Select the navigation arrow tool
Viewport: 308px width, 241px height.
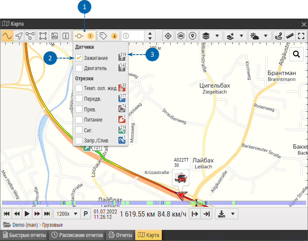coord(19,36)
